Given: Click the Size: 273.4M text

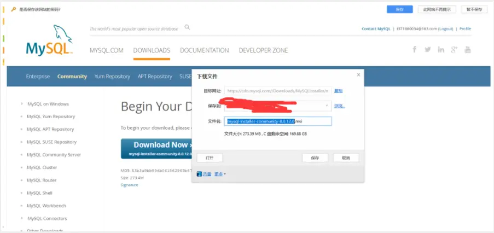Looking at the screenshot, I should tap(132, 178).
